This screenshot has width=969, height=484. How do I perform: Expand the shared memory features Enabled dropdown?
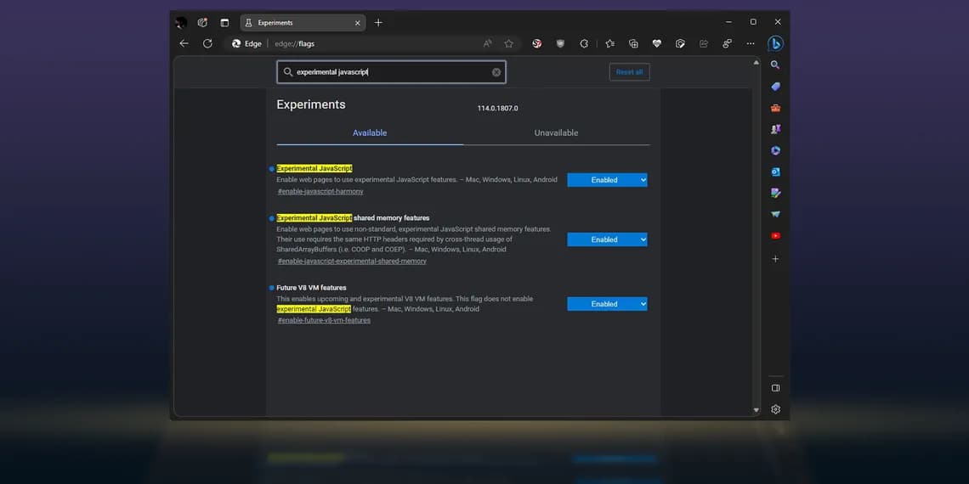point(607,239)
